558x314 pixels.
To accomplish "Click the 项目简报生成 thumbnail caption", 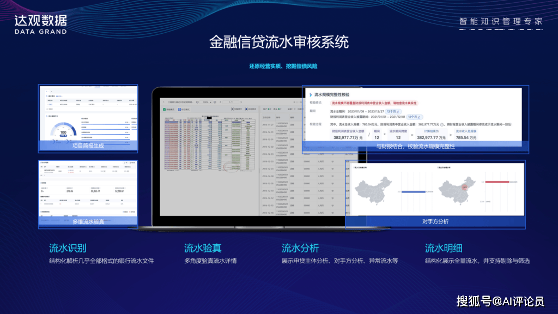I will coord(88,146).
